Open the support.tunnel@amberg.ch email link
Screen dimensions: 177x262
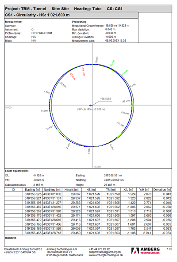(105, 252)
